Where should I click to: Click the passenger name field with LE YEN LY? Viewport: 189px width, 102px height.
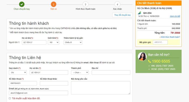pos(34,42)
